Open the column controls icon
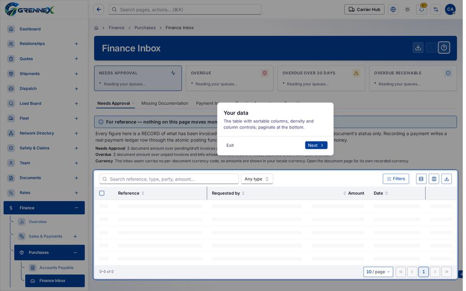This screenshot has width=466, height=291. tap(434, 179)
